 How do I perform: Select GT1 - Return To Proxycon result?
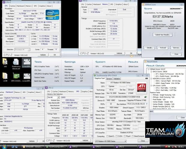[x=169, y=74]
